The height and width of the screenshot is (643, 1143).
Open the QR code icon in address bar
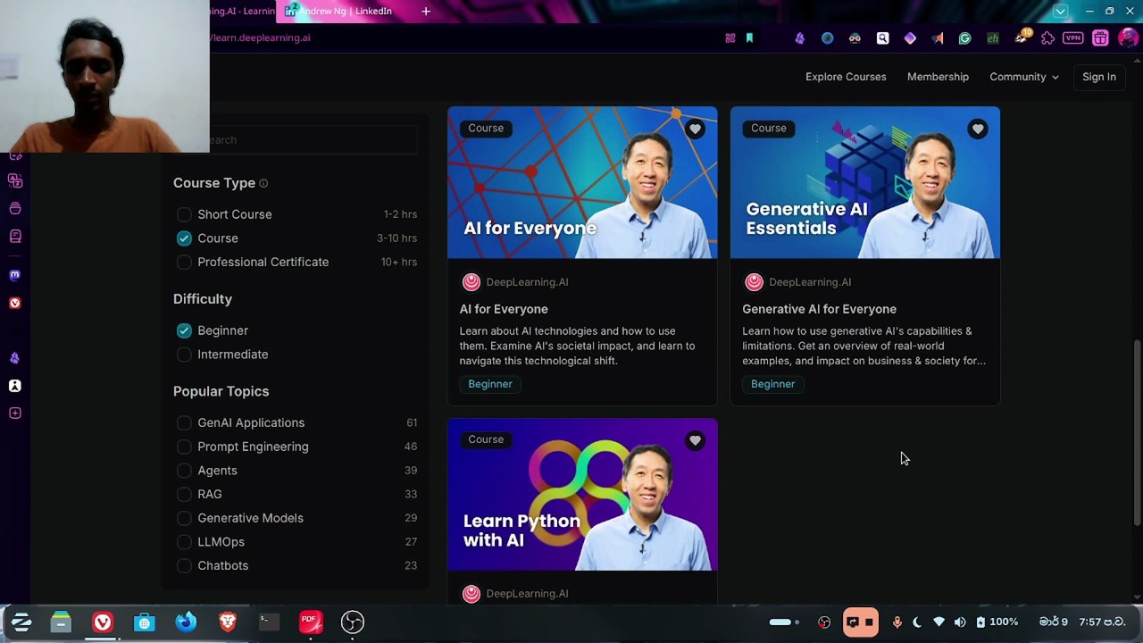730,38
